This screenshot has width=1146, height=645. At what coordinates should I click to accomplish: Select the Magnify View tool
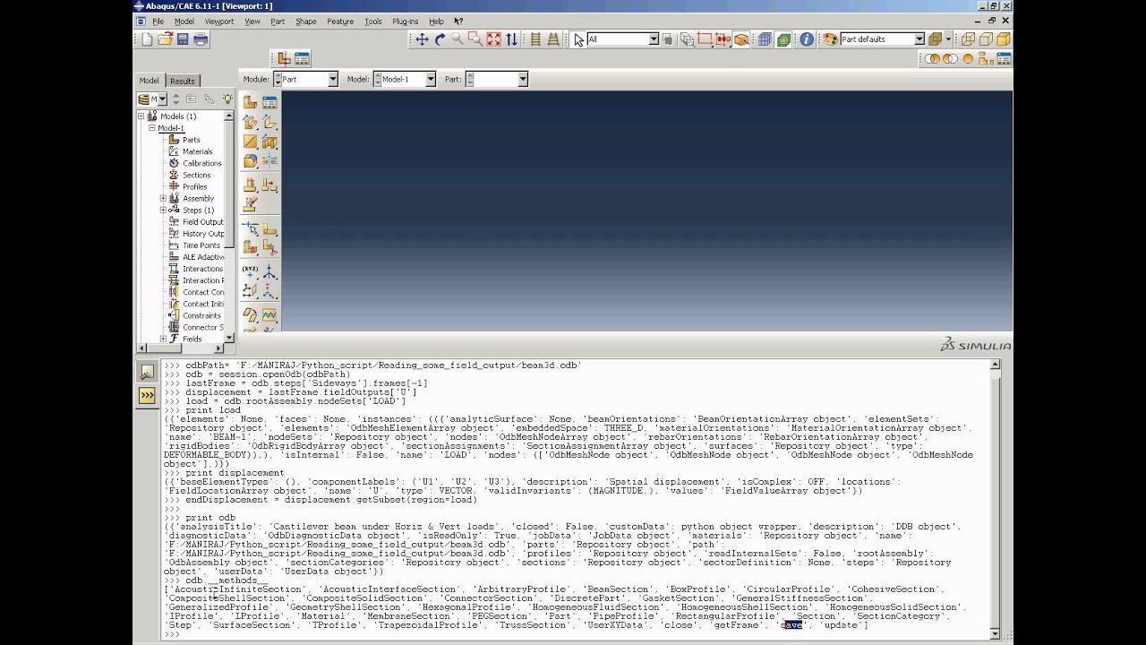tap(458, 39)
